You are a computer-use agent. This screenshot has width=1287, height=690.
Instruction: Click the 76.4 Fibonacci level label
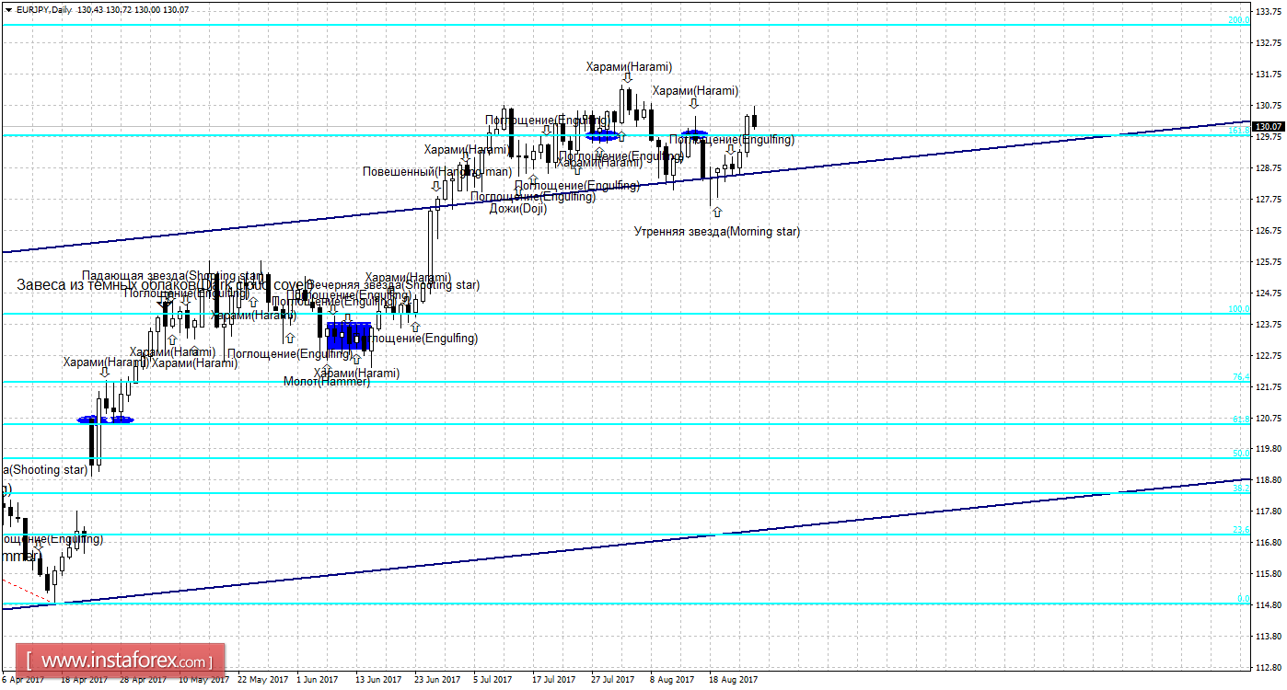[1241, 377]
